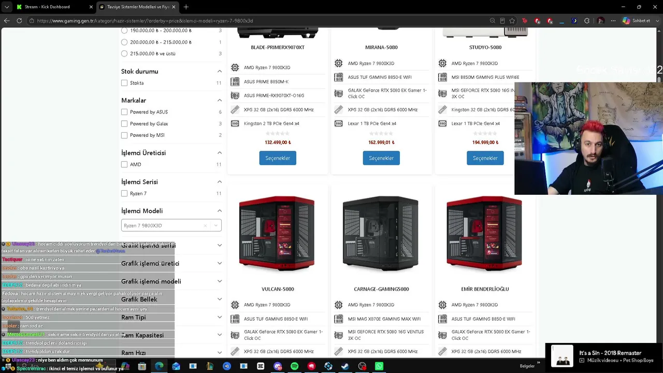Select the 200.000,00 - 215.000,00 price range
663x373 pixels.
(124, 42)
